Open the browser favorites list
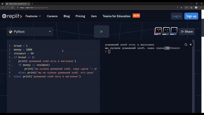The width and height of the screenshot is (204, 115). click(x=186, y=8)
